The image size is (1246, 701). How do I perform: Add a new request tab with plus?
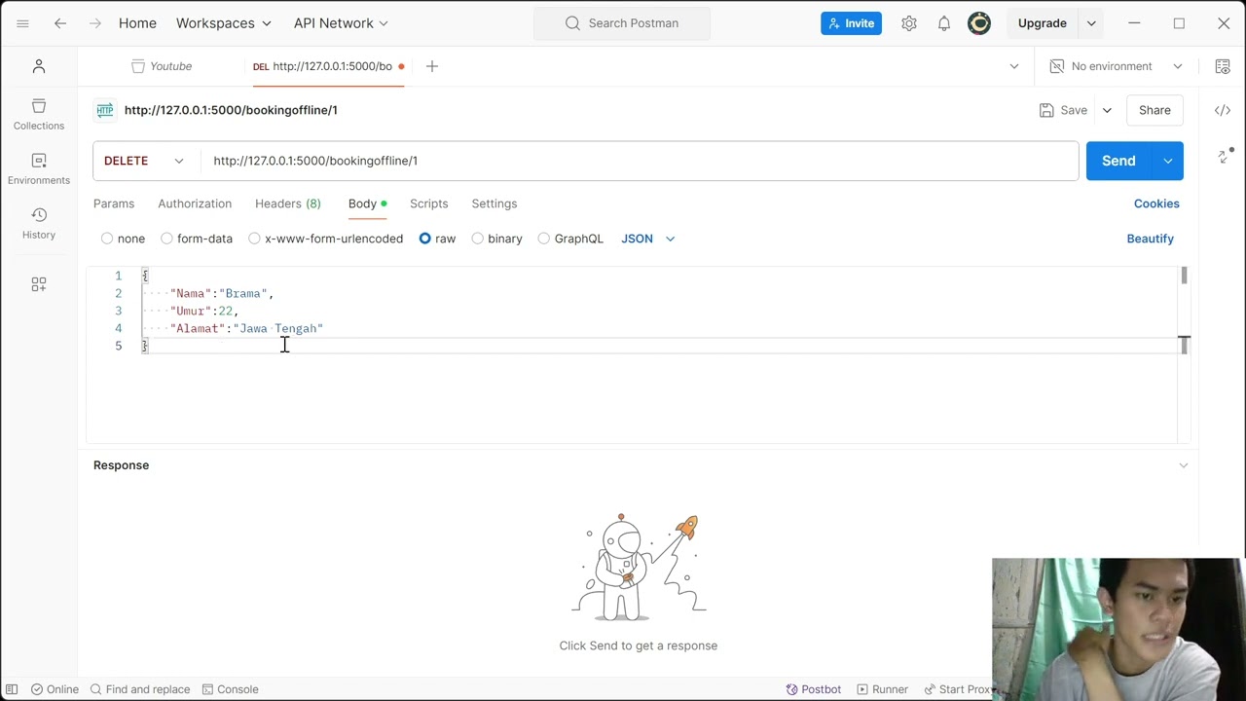tap(432, 66)
